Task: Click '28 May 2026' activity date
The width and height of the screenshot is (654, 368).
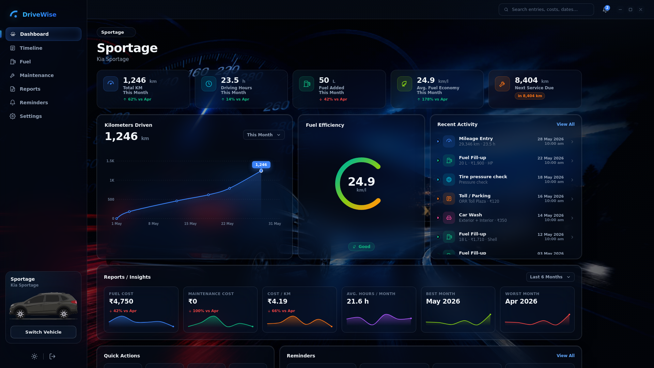Action: coord(550,139)
